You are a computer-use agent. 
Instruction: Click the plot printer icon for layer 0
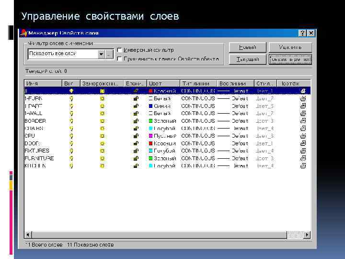click(x=303, y=91)
